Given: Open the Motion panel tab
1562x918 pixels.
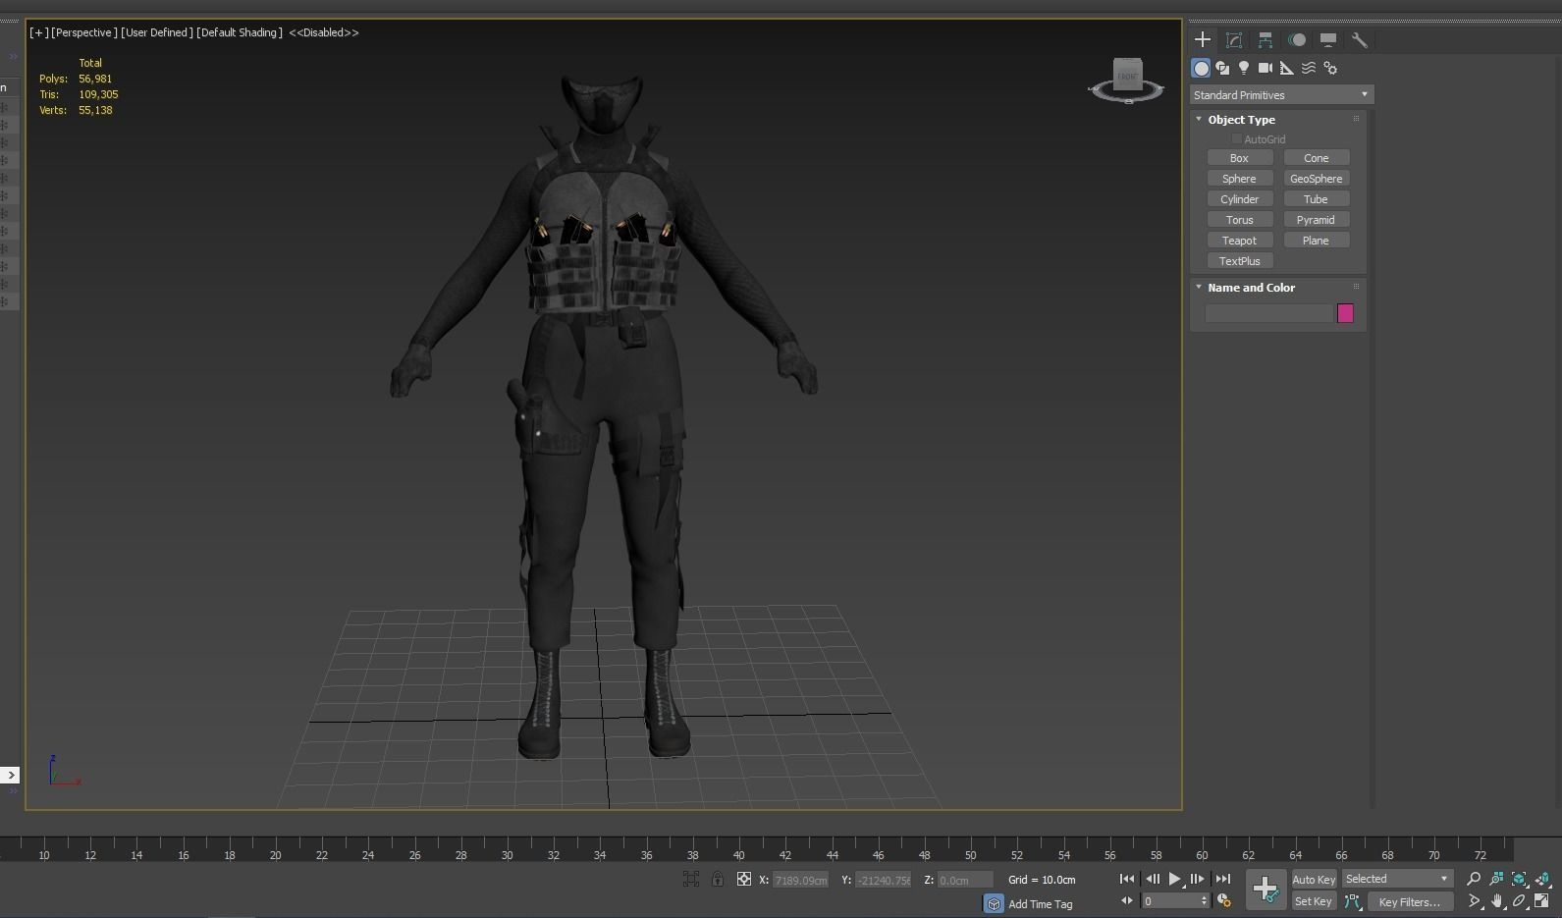Looking at the screenshot, I should click(1297, 40).
